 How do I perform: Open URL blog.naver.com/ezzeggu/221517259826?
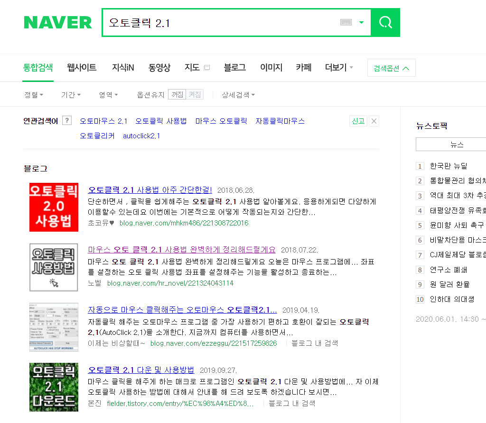(214, 343)
